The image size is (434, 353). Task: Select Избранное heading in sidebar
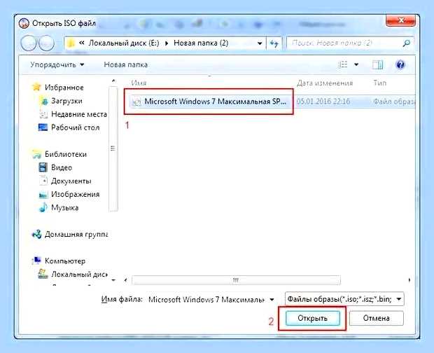pyautogui.click(x=64, y=88)
